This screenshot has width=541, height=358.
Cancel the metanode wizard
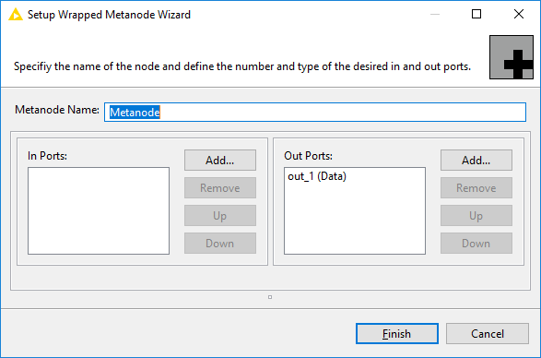click(488, 333)
